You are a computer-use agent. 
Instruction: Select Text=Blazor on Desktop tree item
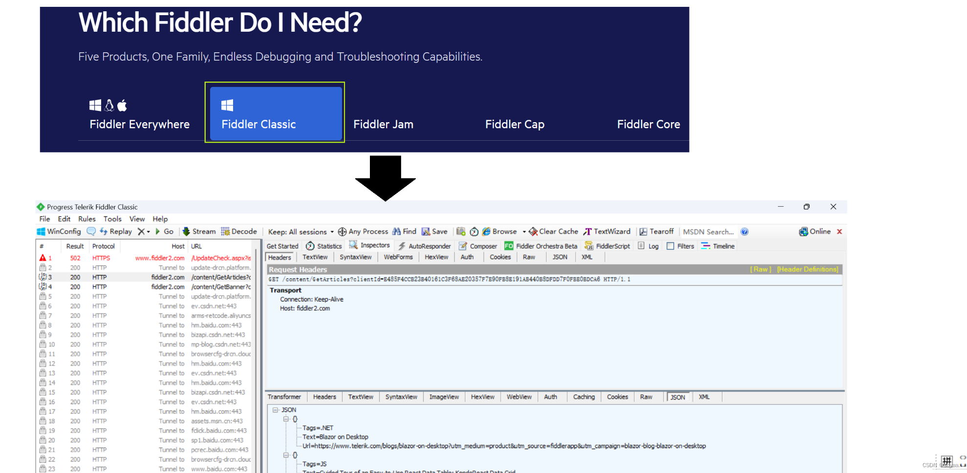tap(335, 437)
